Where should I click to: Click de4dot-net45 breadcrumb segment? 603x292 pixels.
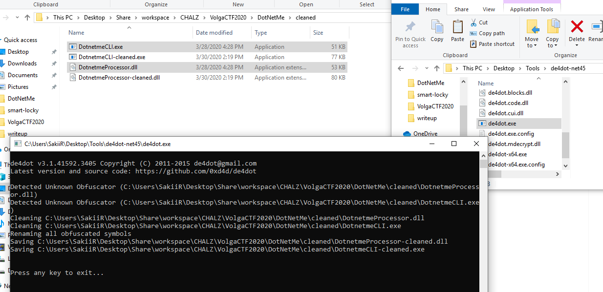tap(567, 68)
